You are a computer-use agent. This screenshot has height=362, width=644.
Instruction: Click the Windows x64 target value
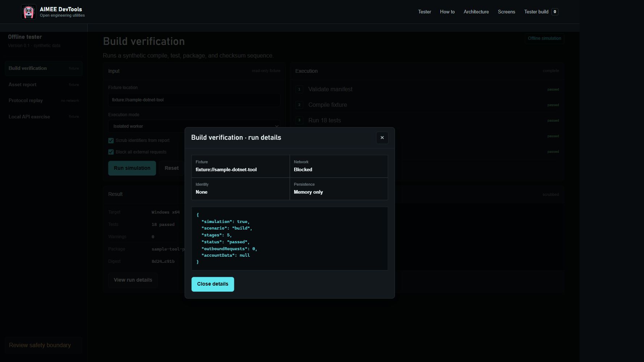coord(166,212)
